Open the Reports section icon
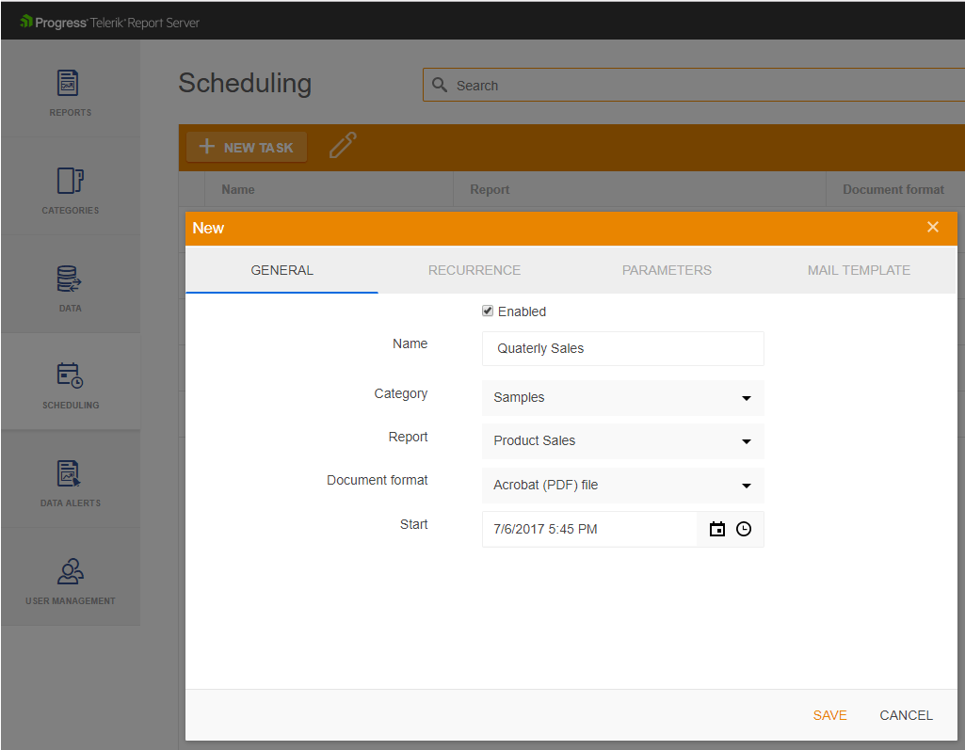Screen dimensions: 965x750 pyautogui.click(x=69, y=83)
